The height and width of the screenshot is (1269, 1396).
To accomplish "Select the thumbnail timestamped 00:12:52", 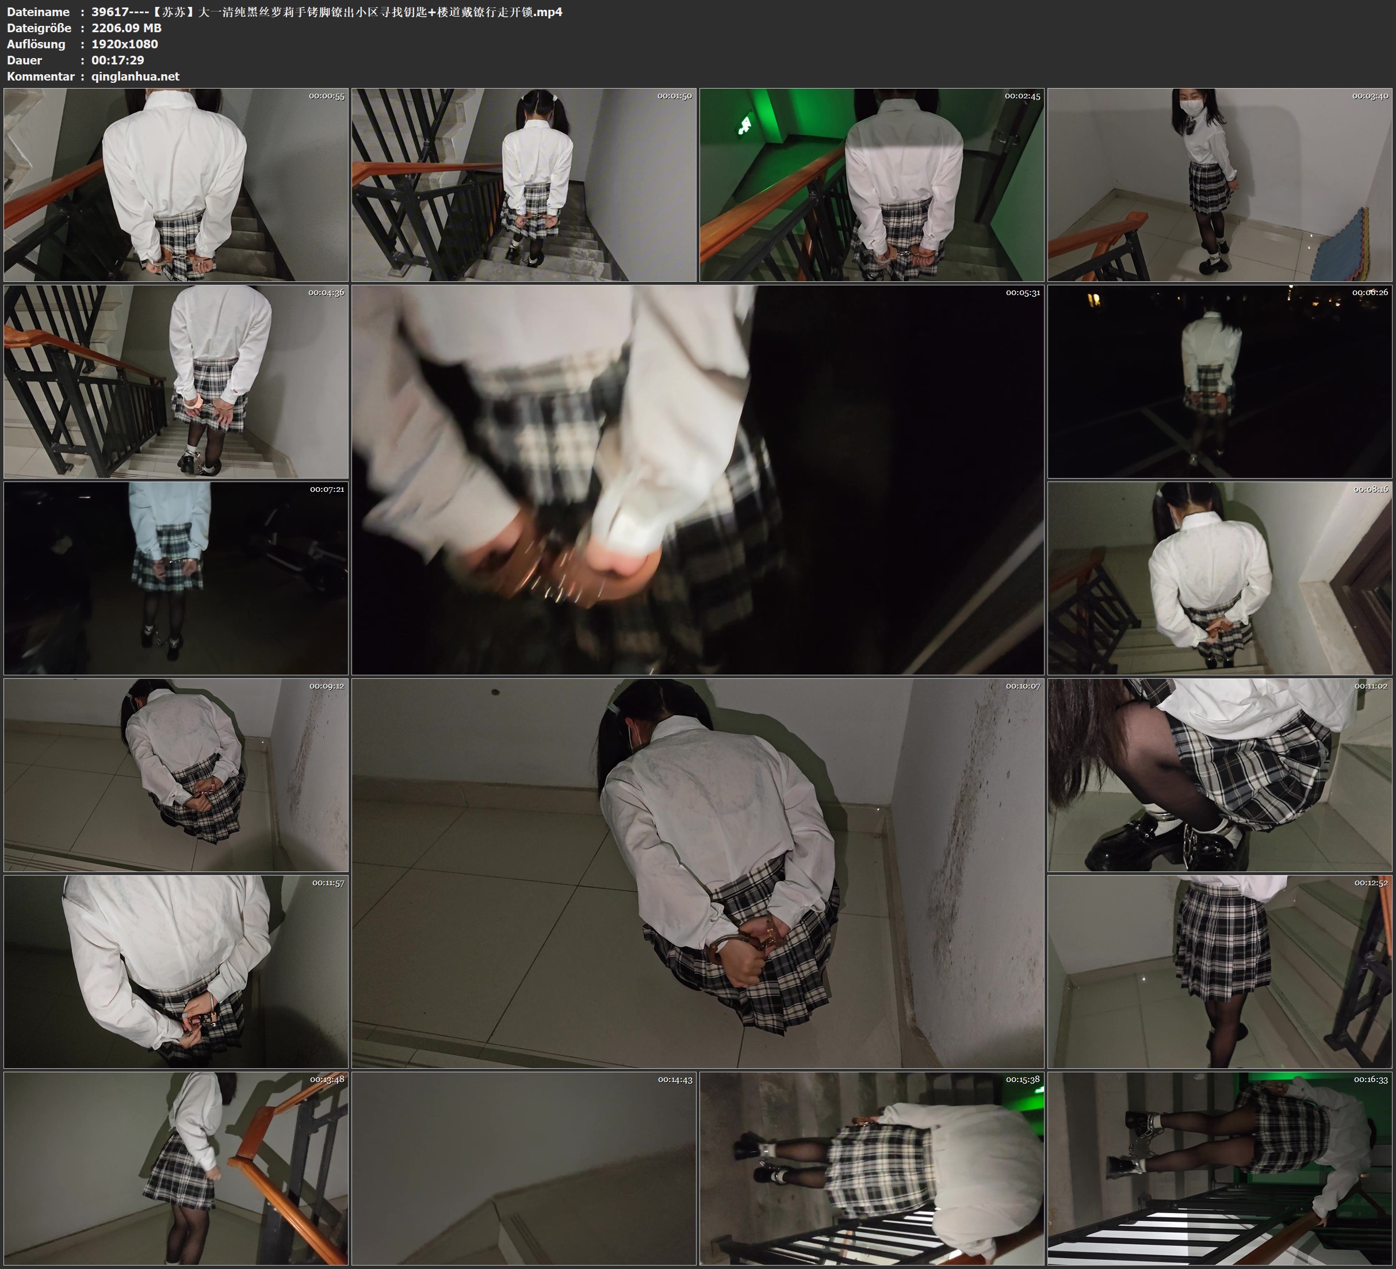I will (x=1219, y=971).
